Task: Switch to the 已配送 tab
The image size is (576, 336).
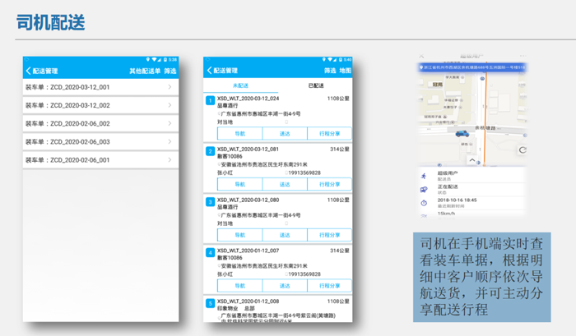Action: tap(315, 85)
